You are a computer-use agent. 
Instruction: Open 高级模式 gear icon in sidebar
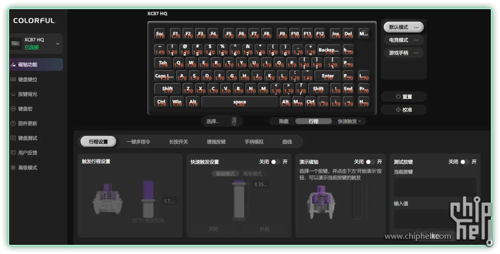point(13,167)
